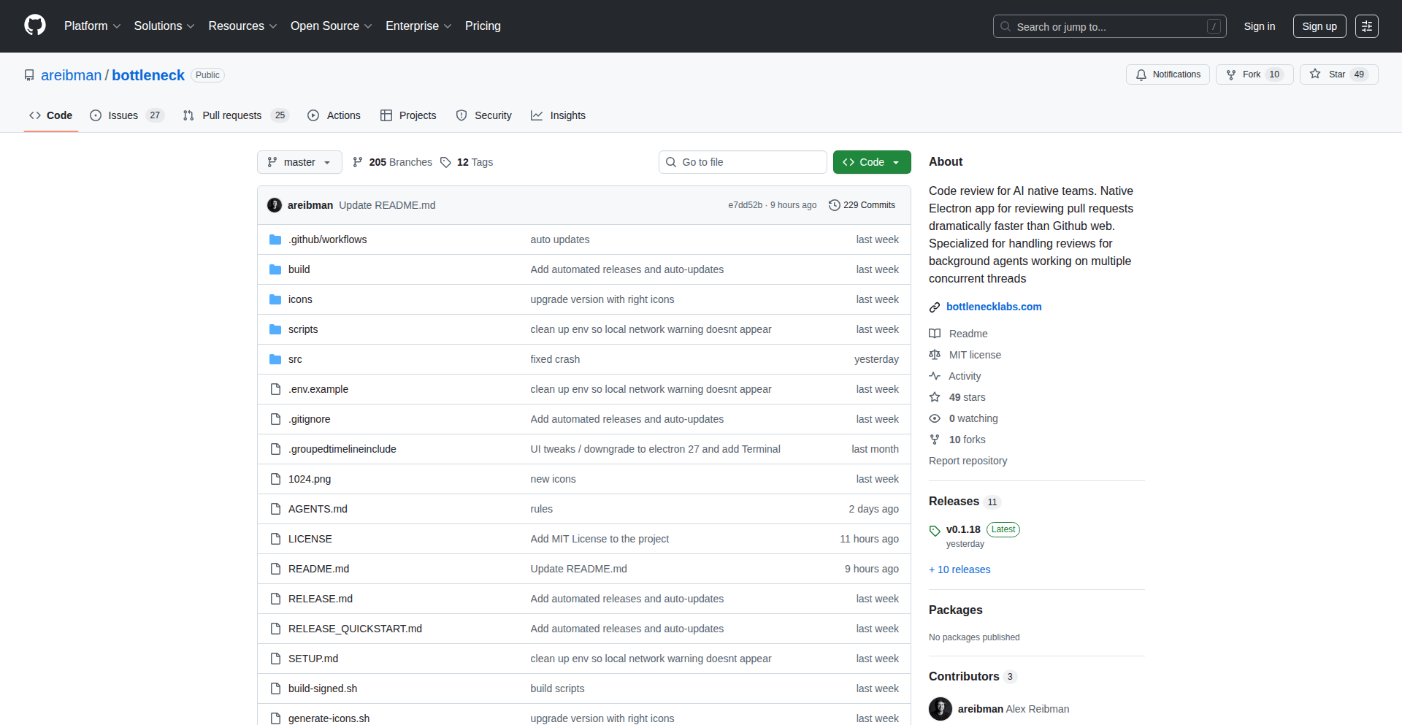Switch to the Pull requests tab

pyautogui.click(x=236, y=115)
